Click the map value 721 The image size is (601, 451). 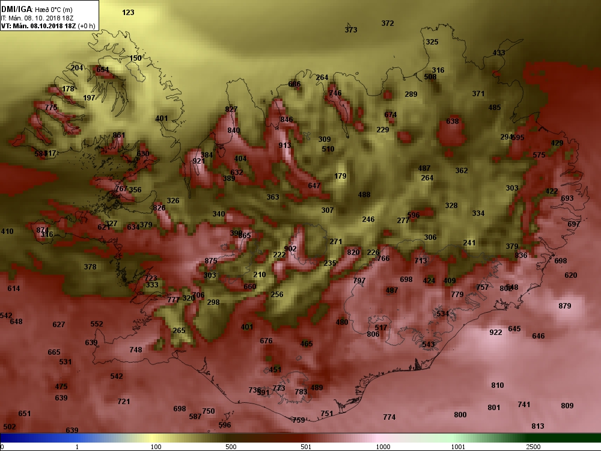tap(123, 401)
